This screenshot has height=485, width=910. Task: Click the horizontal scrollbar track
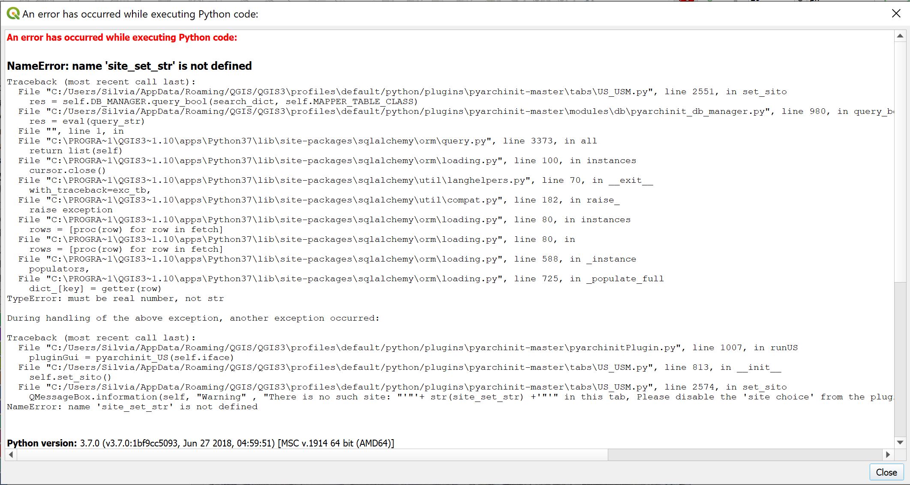[729, 455]
